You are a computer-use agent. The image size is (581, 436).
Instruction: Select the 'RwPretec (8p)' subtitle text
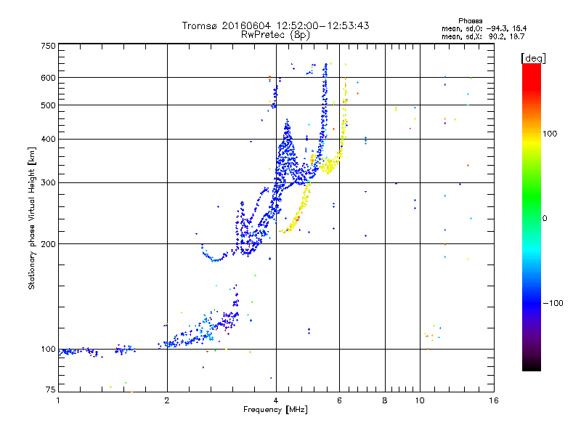pyautogui.click(x=275, y=35)
